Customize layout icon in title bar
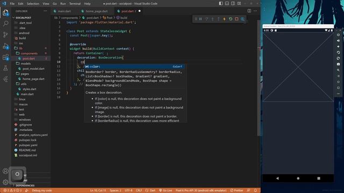The width and height of the screenshot is (344, 193). pyautogui.click(x=239, y=4)
